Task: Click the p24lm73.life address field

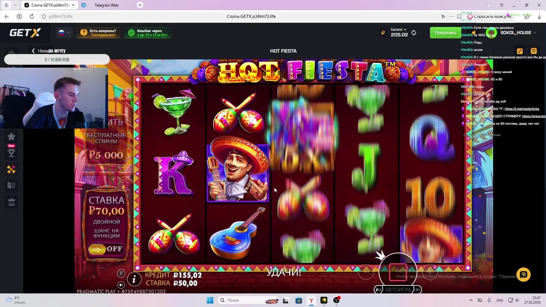Action: tap(60, 16)
